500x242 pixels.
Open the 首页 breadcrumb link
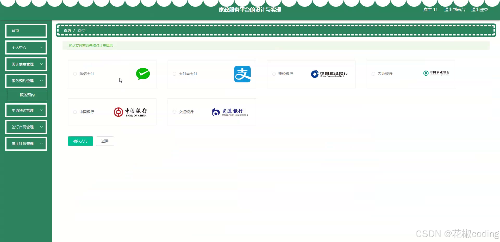pos(67,30)
